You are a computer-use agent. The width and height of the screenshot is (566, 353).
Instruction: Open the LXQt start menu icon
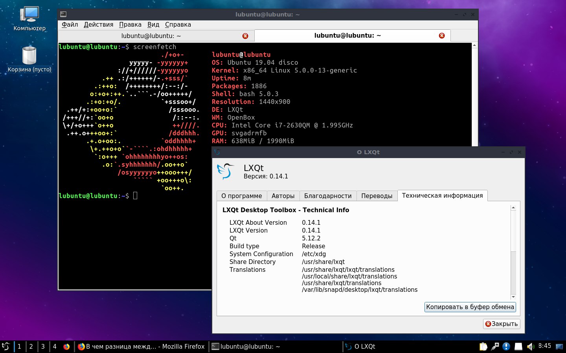(x=6, y=346)
